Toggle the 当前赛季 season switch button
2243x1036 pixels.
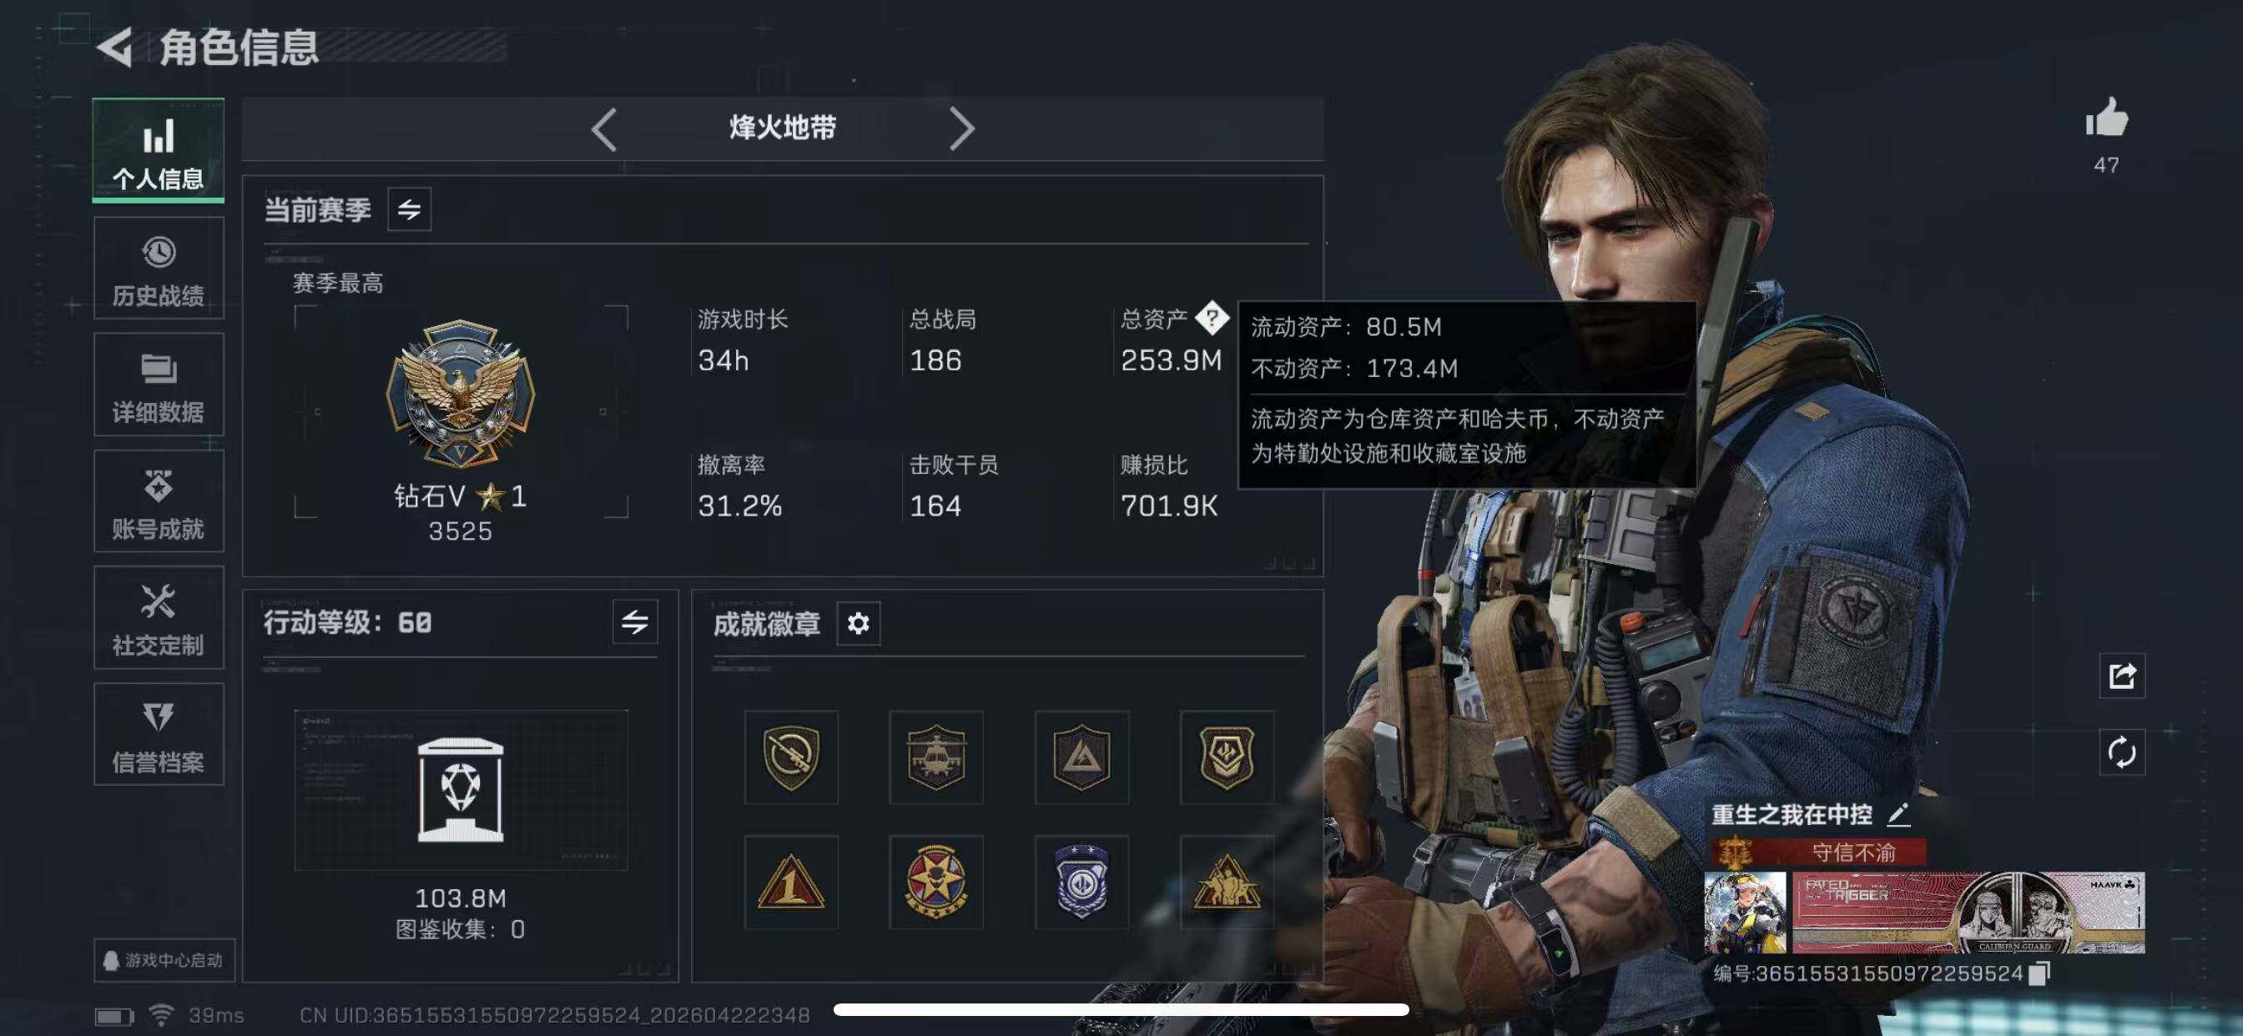[409, 210]
